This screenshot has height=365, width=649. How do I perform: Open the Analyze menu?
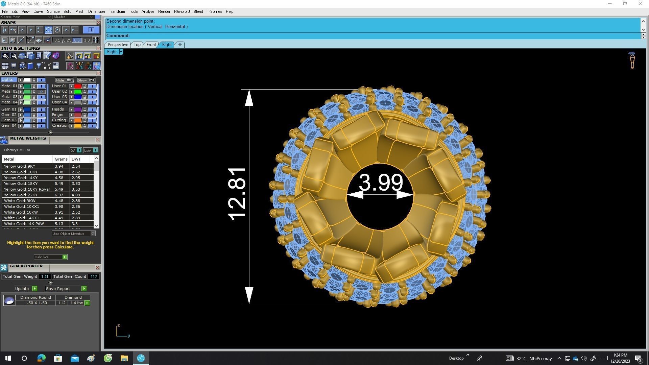148,11
